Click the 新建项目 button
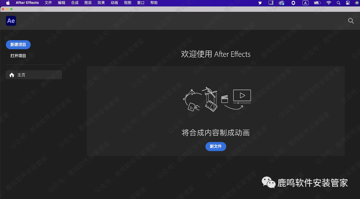This screenshot has height=199, width=360. (18, 45)
